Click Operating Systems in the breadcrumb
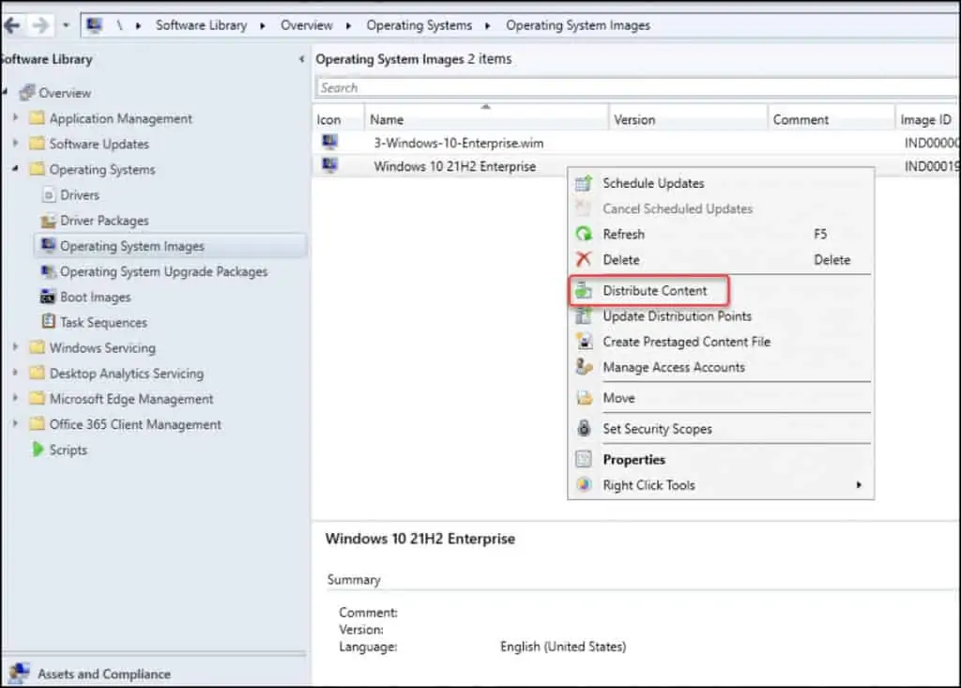This screenshot has width=961, height=688. pos(419,25)
